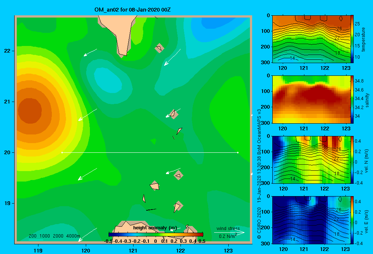Click the -0.5 tick on height anomaly scale
Screen dimensions: 373x254
pyautogui.click(x=109, y=241)
